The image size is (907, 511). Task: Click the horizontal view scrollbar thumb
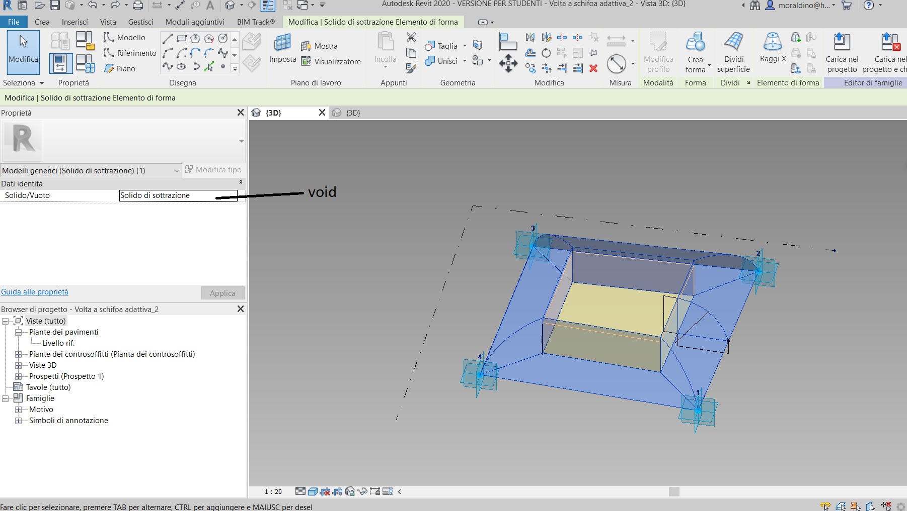click(x=674, y=491)
